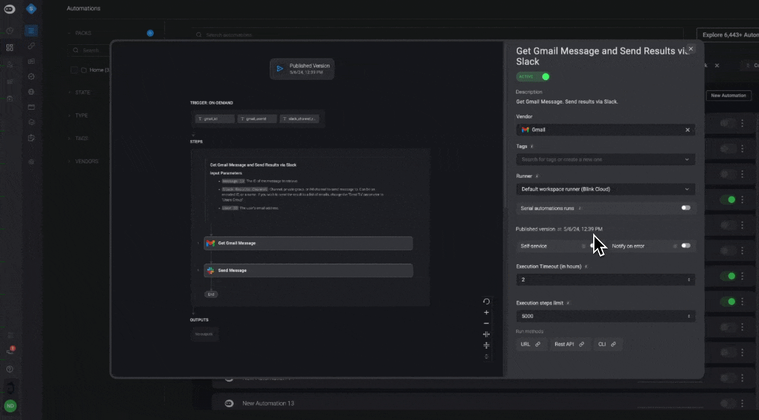Open the clipboard sidebar icon
759x420 pixels.
[x=32, y=138]
